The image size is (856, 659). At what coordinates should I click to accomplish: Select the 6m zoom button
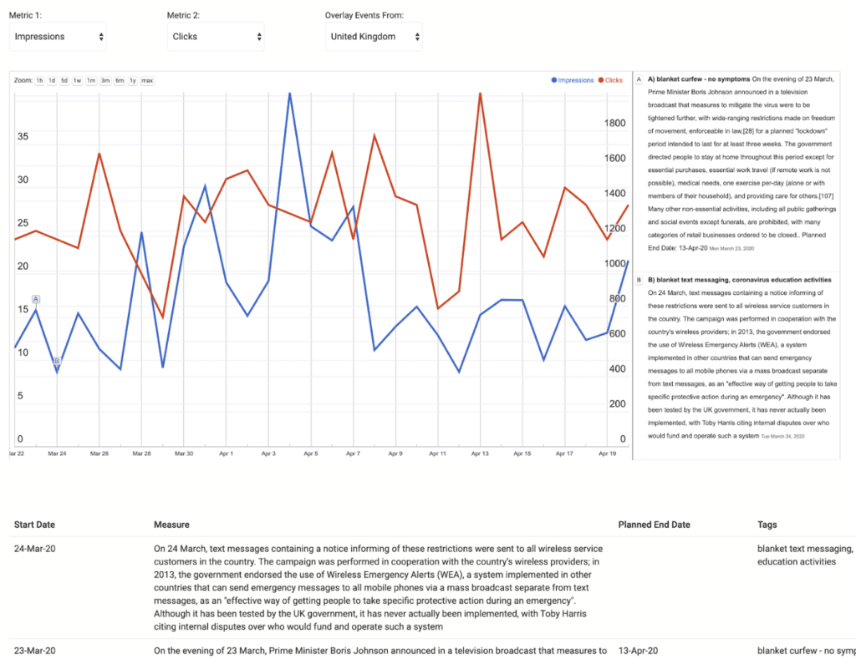pos(120,81)
